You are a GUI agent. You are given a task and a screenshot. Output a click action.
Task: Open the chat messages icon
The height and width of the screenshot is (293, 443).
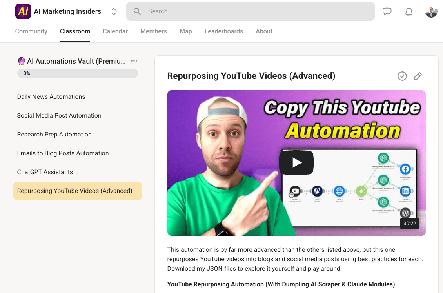click(387, 11)
